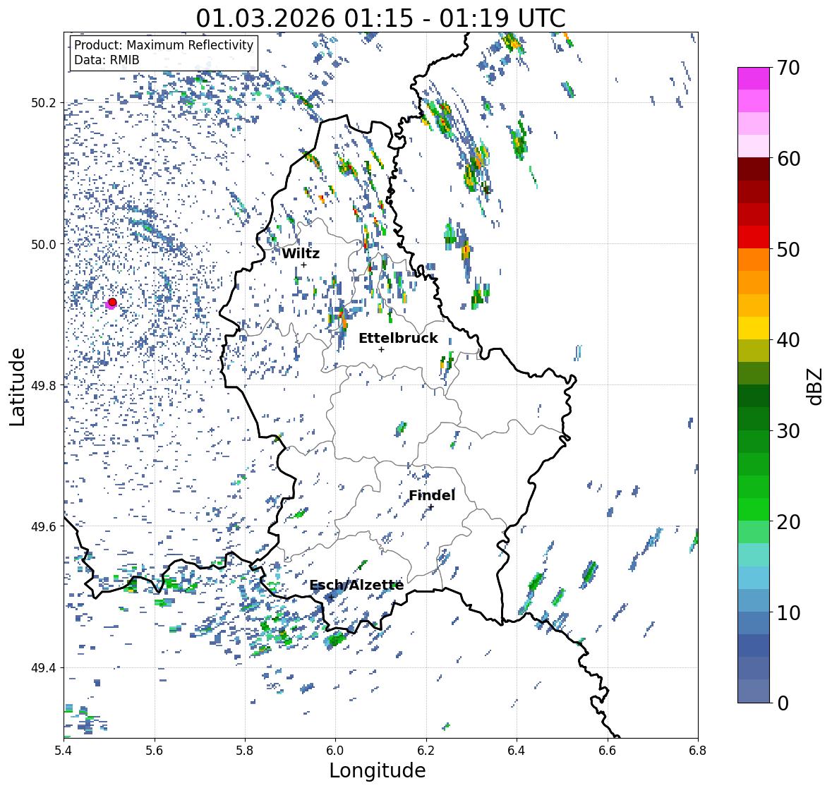
Task: Click the longitude tick 5.8
Action: tap(245, 750)
